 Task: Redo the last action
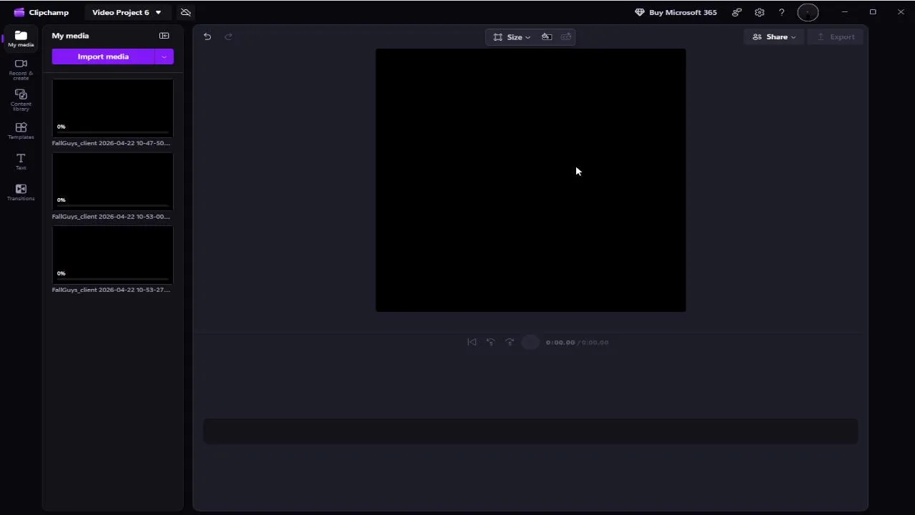pos(229,36)
